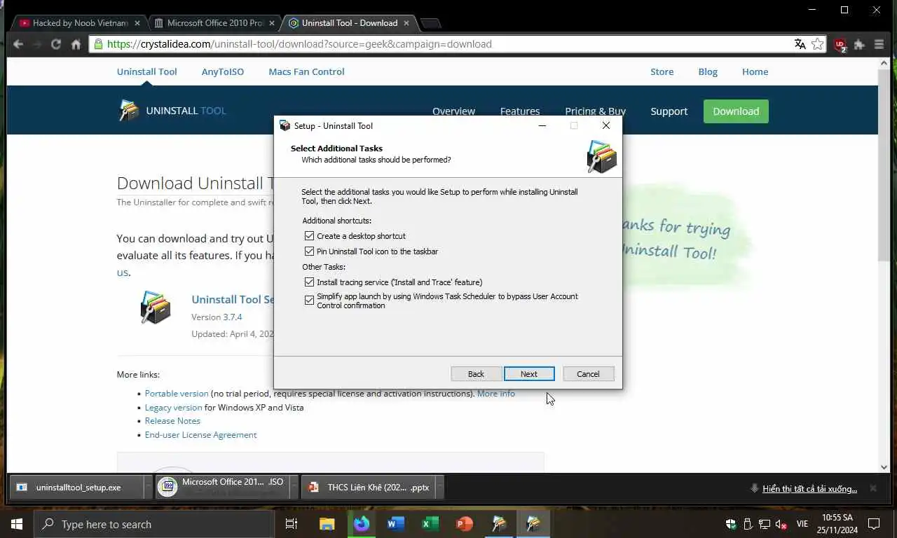Image resolution: width=897 pixels, height=538 pixels.
Task: Open the Blog page link
Action: click(708, 71)
